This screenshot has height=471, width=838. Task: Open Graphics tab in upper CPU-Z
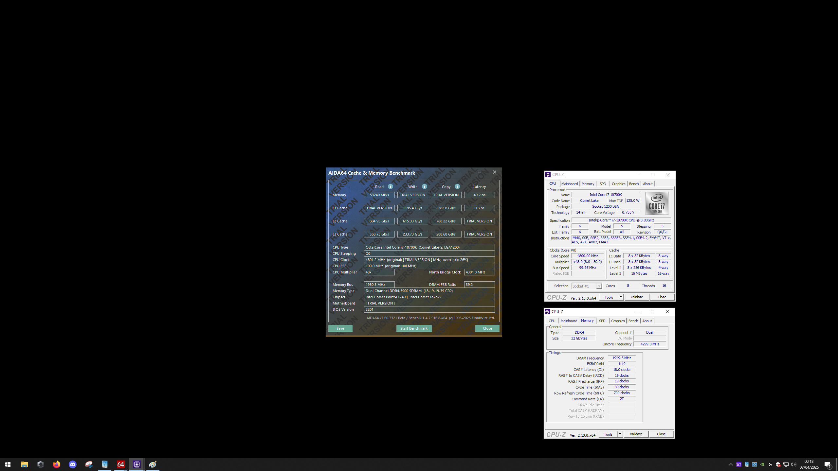click(618, 184)
